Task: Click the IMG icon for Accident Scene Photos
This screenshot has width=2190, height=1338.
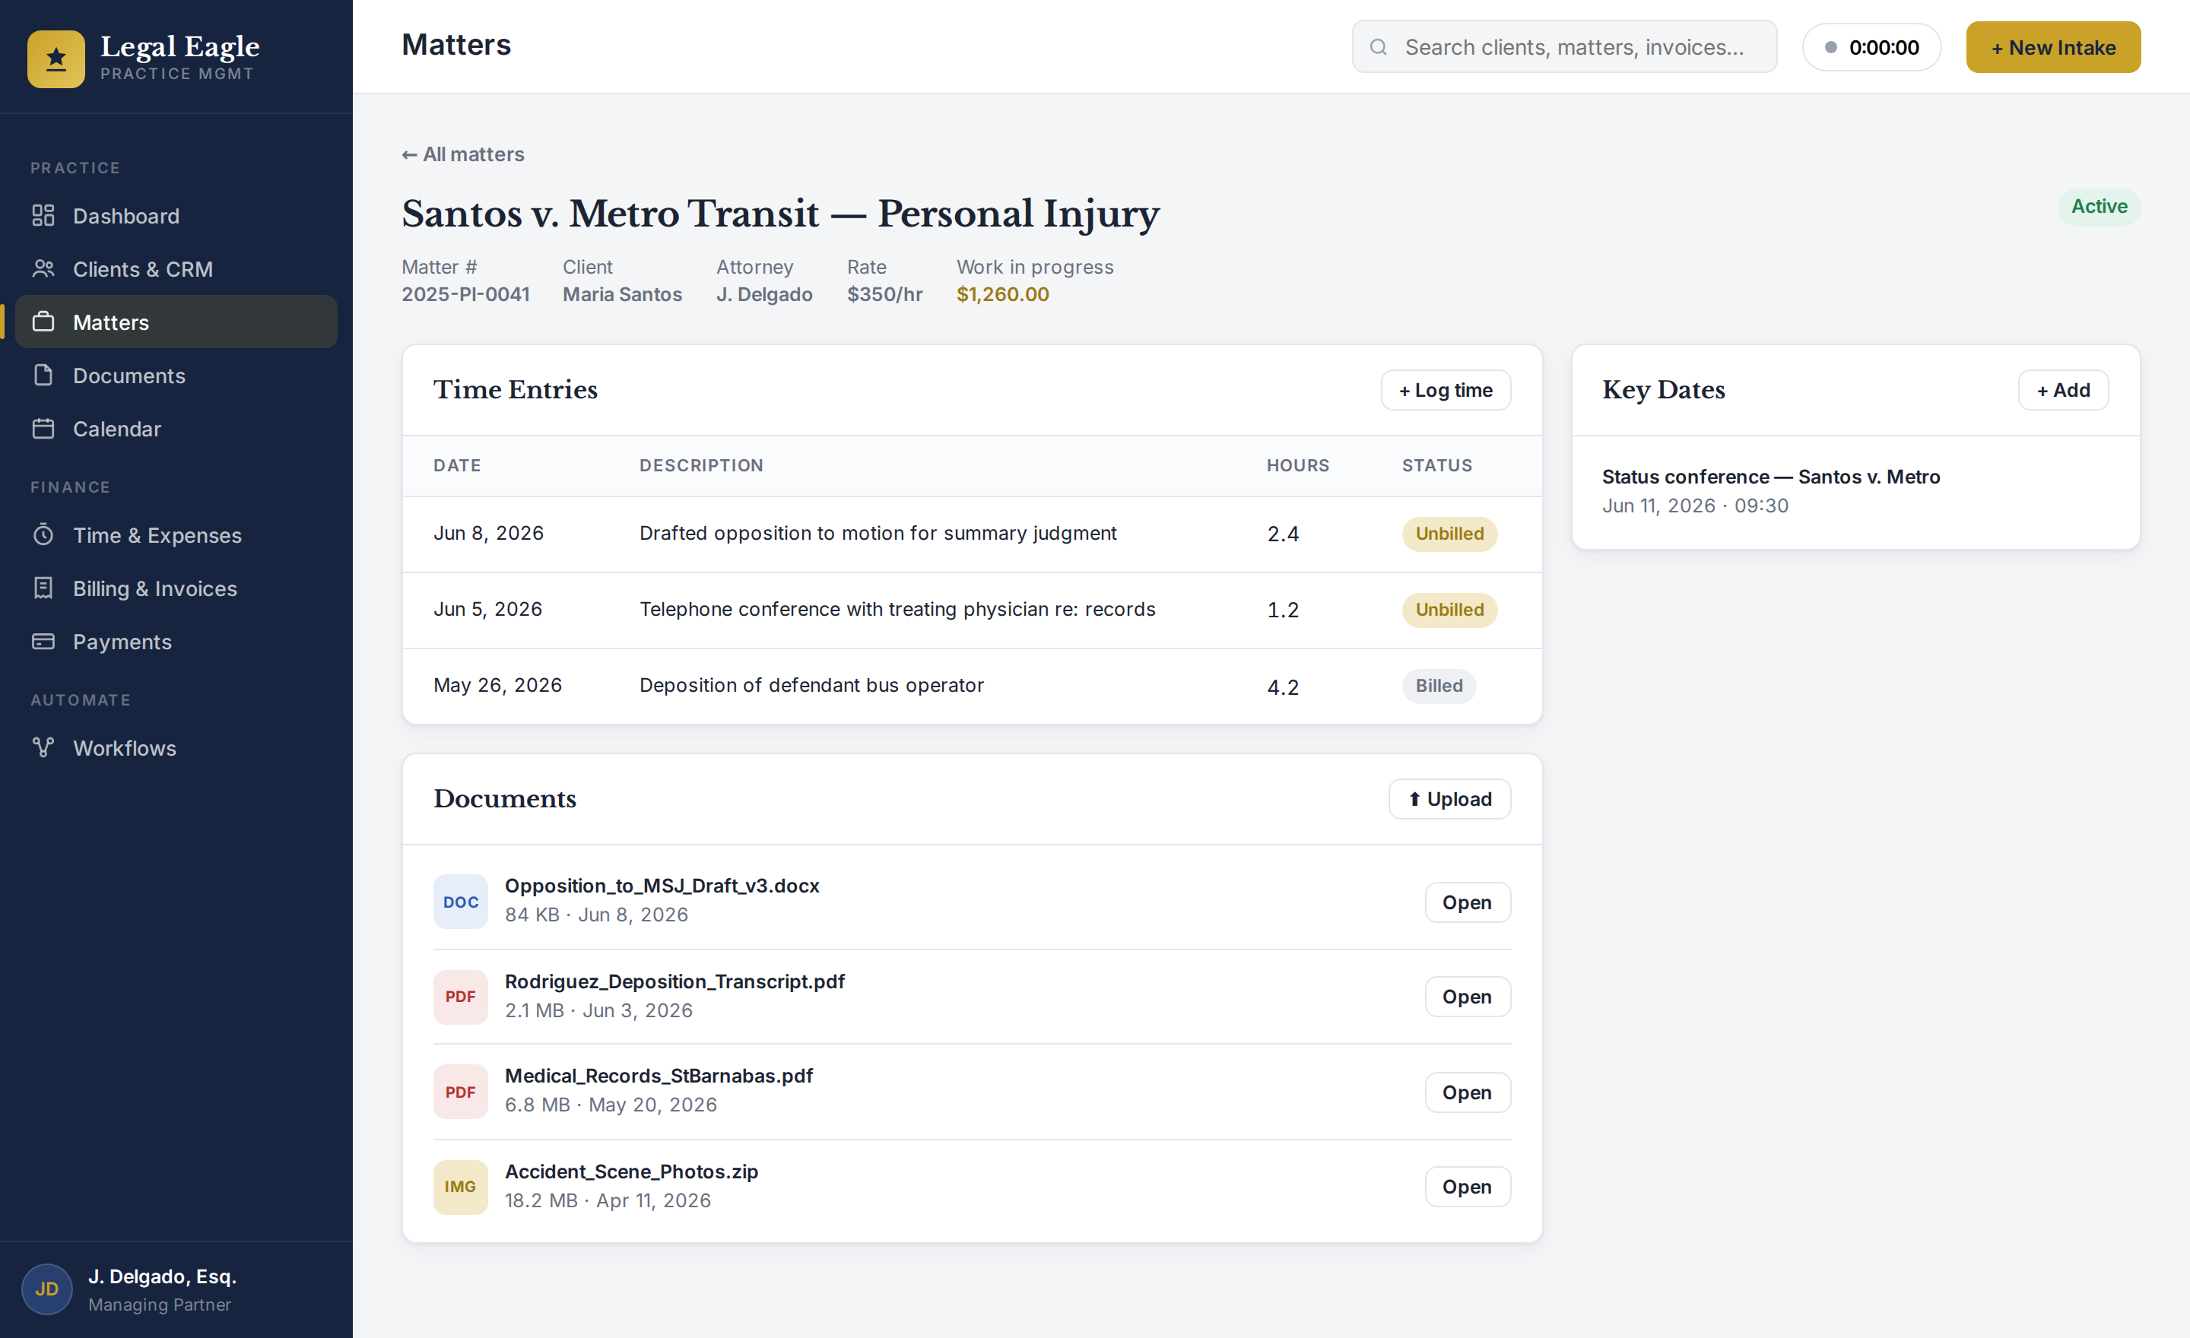Action: coord(460,1187)
